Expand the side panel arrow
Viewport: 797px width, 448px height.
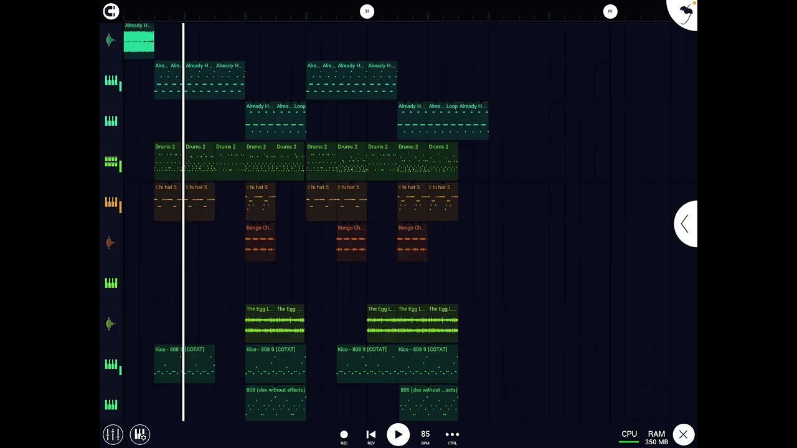[685, 224]
